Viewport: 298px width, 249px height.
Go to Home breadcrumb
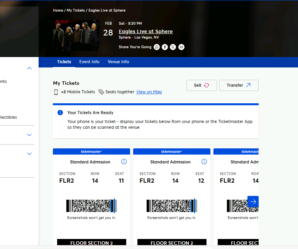tap(58, 10)
